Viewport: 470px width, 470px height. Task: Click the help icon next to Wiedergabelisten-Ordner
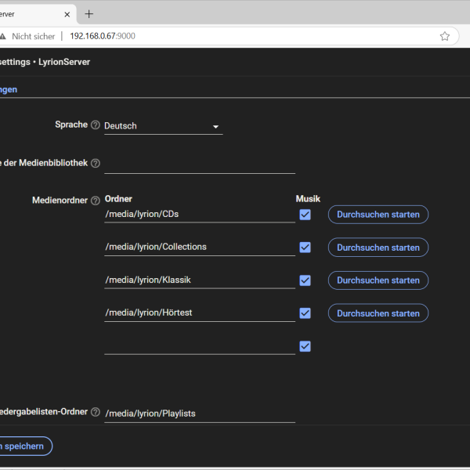point(96,412)
